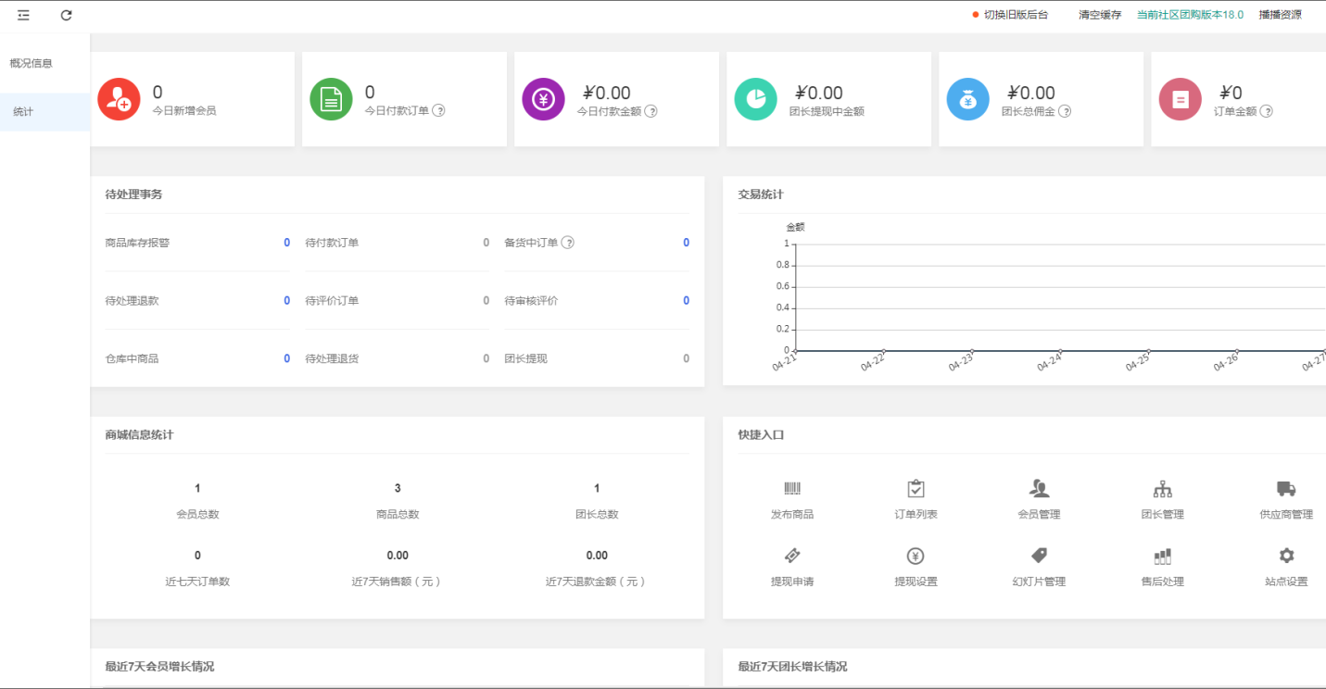
Task: Click the 待付款订单 count
Action: pyautogui.click(x=486, y=243)
